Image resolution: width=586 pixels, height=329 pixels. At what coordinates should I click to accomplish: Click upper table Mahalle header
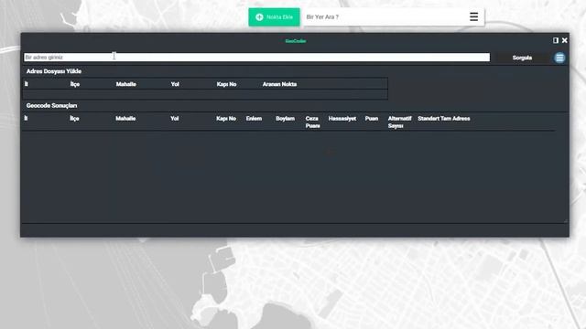(126, 84)
